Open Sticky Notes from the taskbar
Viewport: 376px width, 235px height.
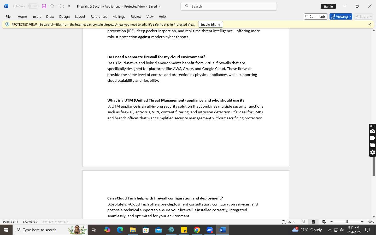click(x=184, y=230)
